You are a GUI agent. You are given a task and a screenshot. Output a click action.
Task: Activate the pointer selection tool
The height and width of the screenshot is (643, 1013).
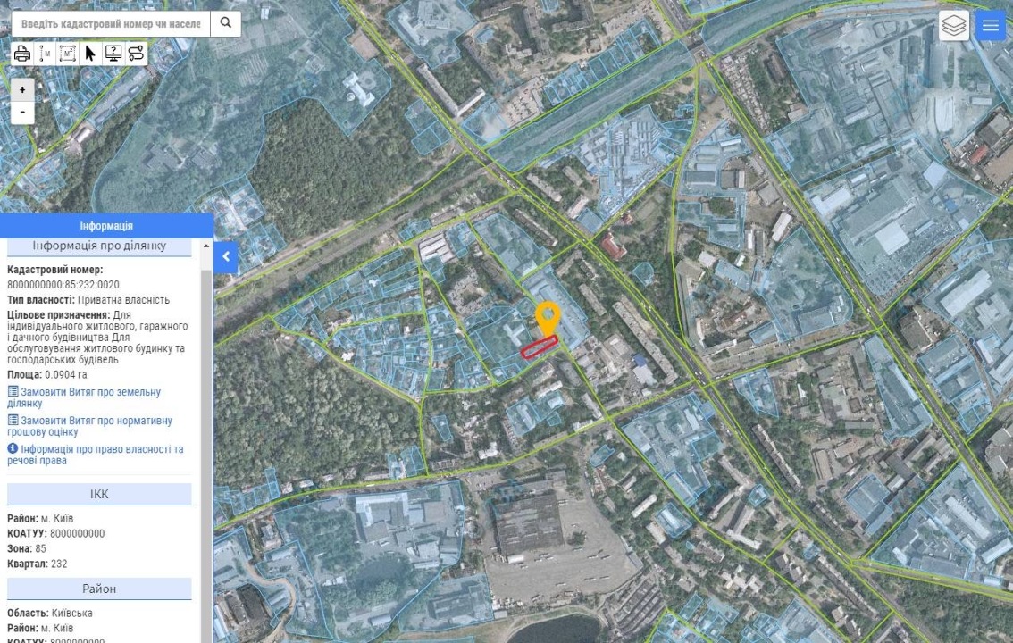coord(90,54)
